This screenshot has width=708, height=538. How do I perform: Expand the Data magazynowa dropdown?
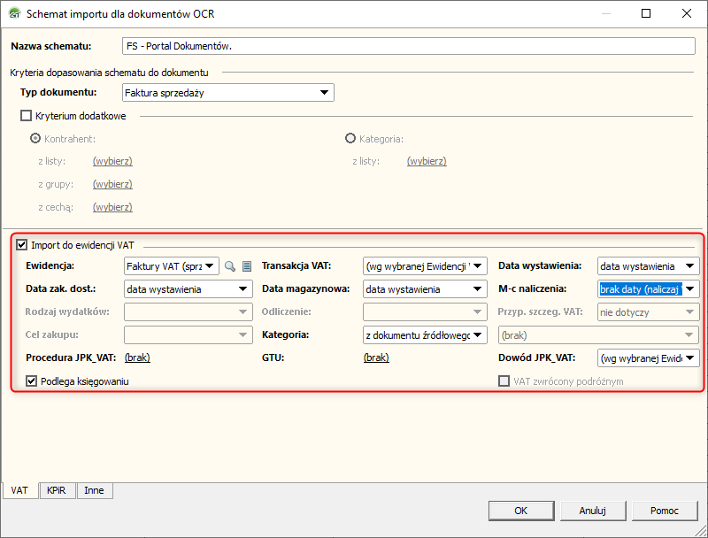[x=425, y=289]
